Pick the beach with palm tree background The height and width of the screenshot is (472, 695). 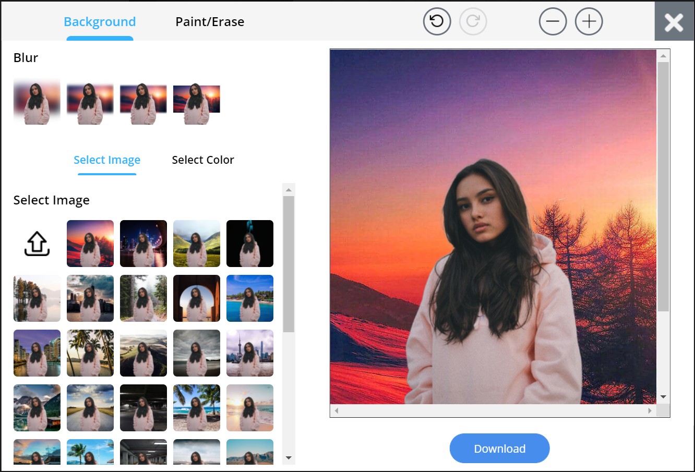[197, 408]
